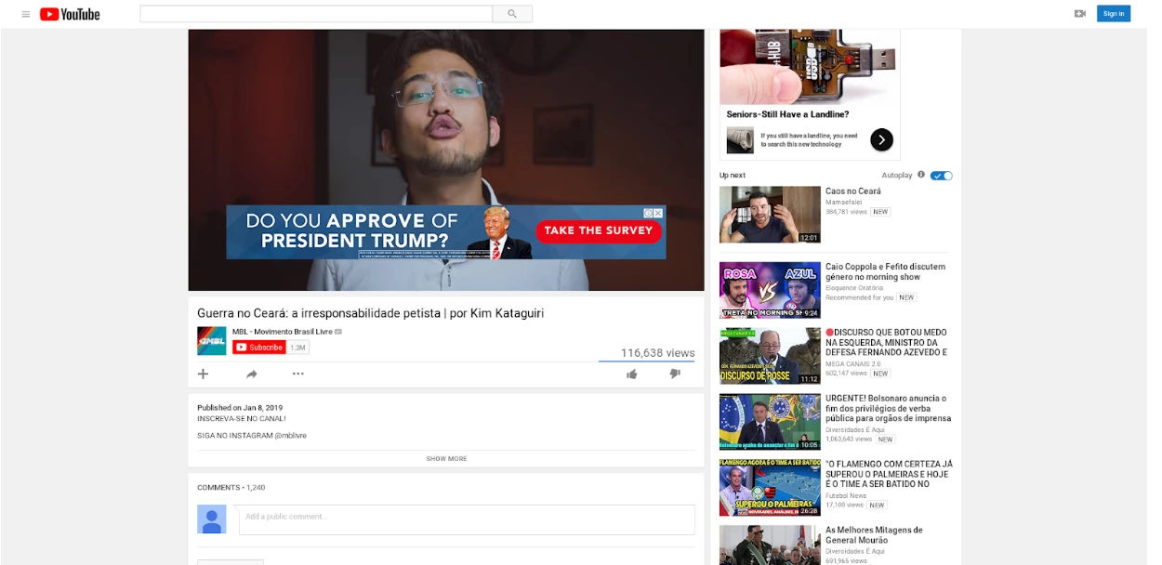Open the MBL - Movimento Brasil Livre channel
The width and height of the screenshot is (1162, 565).
click(x=284, y=332)
